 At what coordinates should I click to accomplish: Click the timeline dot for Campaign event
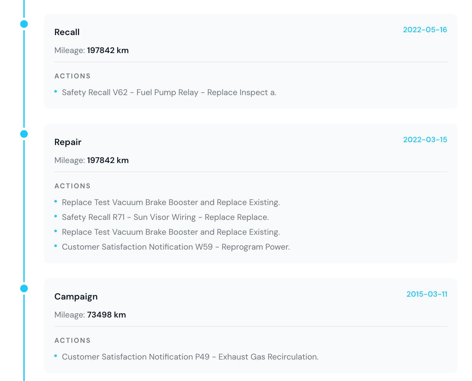click(x=24, y=288)
